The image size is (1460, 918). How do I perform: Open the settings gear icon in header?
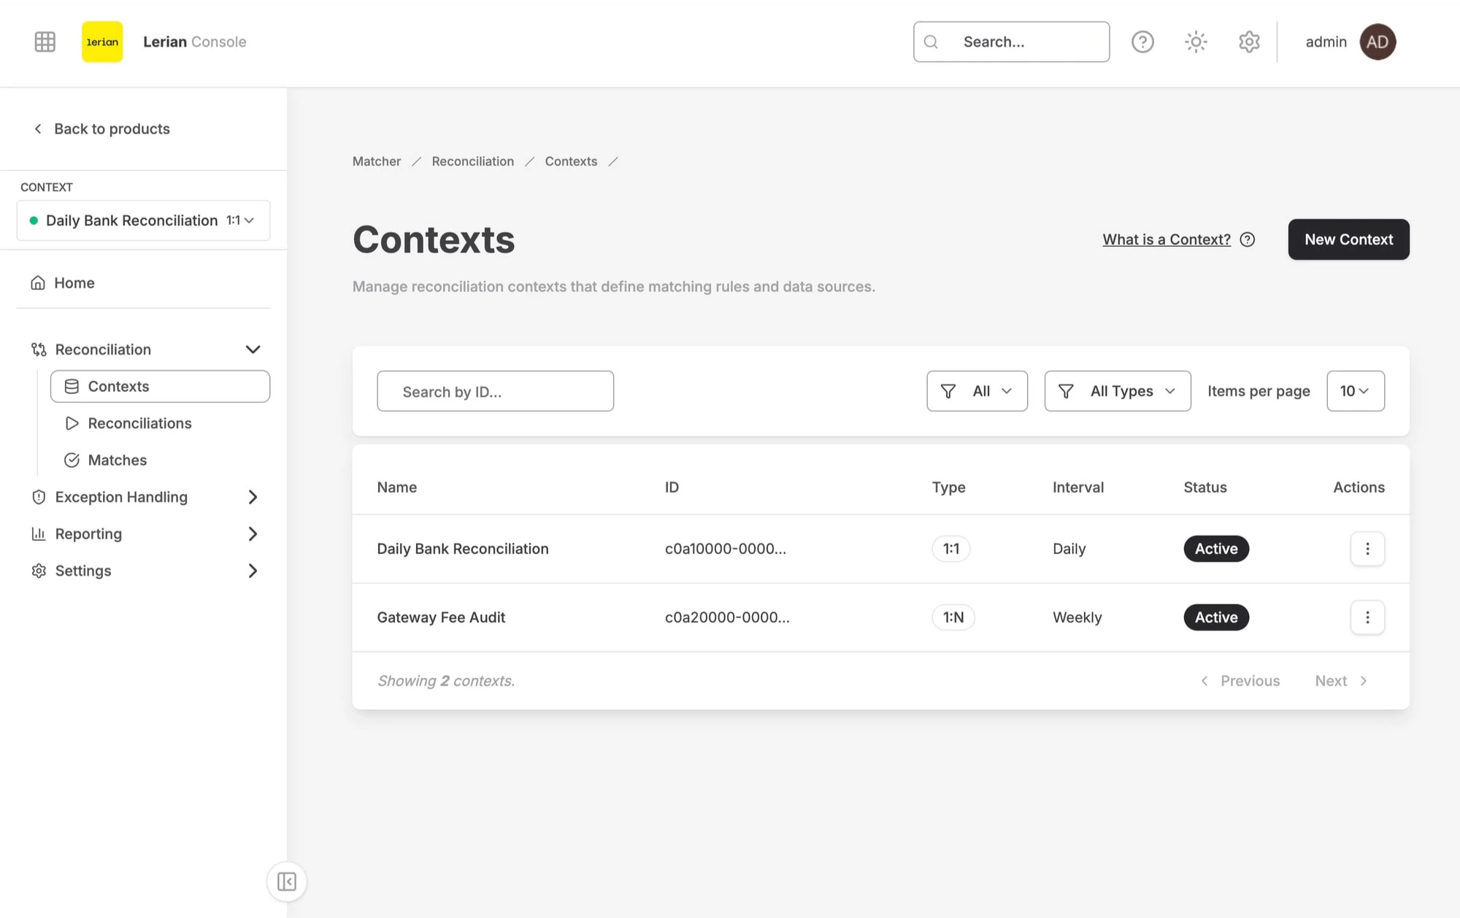pos(1249,42)
